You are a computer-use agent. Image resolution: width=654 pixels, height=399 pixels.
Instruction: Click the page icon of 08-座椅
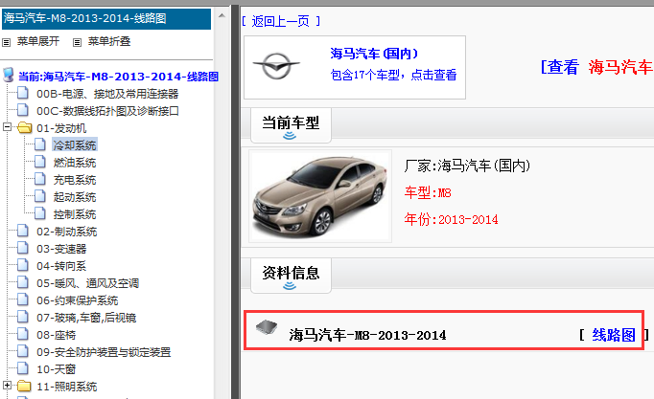tap(23, 335)
